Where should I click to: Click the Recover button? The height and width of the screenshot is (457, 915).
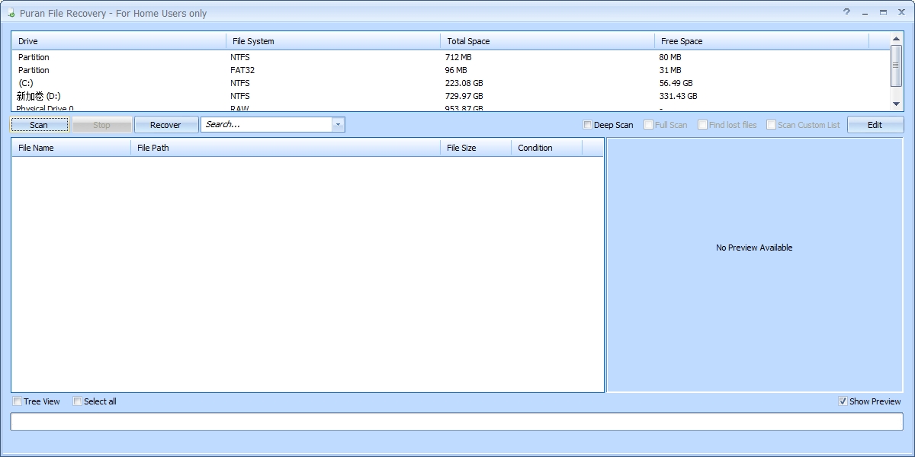(165, 125)
